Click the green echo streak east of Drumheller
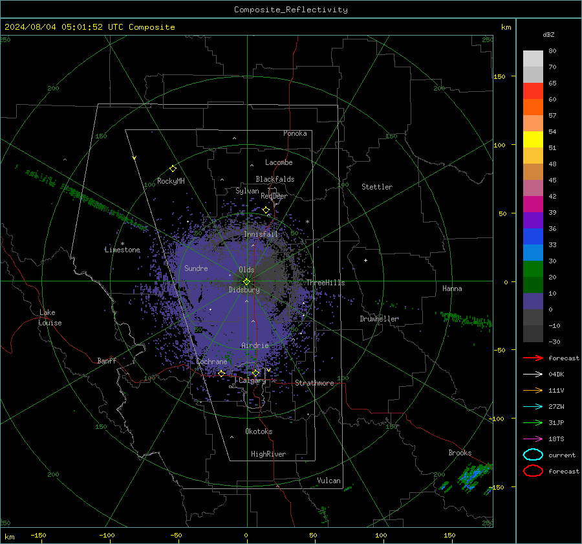 click(x=466, y=320)
